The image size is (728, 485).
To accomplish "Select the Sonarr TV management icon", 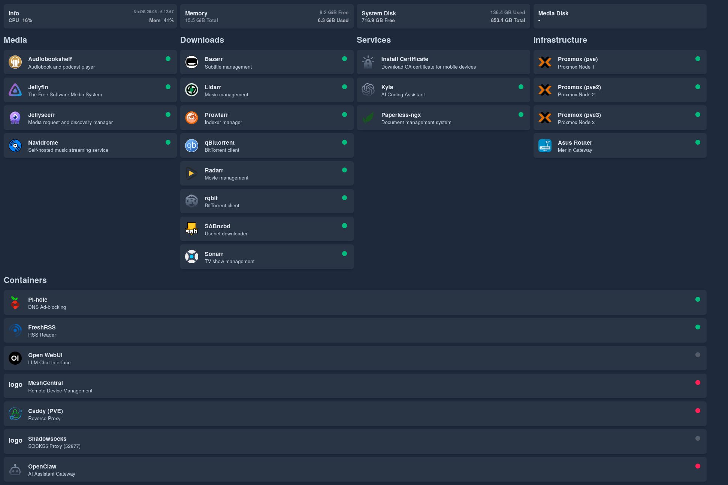I will (x=191, y=257).
